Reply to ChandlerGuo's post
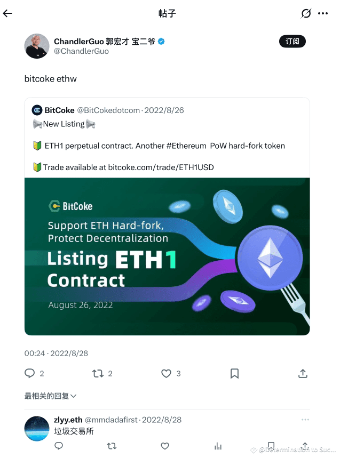Image resolution: width=340 pixels, height=458 pixels. [30, 374]
